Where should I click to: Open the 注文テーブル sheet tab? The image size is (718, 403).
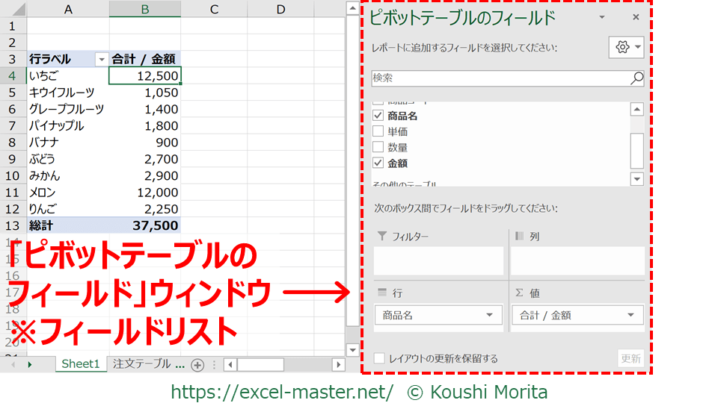click(148, 364)
